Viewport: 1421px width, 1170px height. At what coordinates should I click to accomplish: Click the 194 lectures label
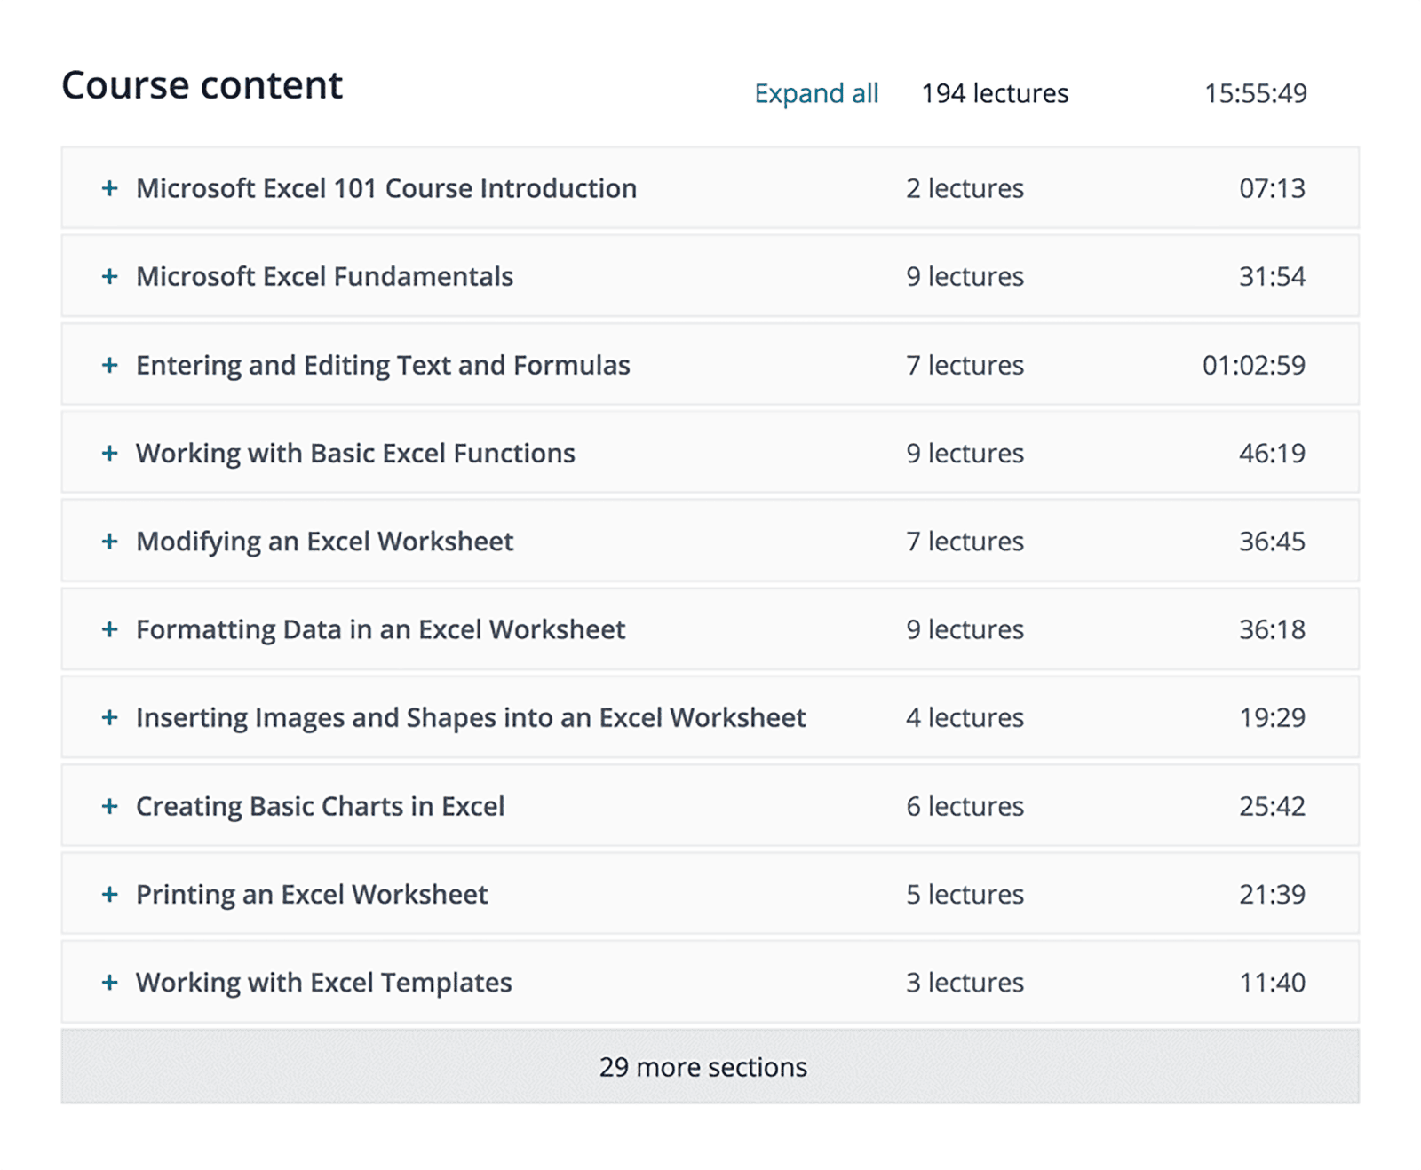pyautogui.click(x=995, y=92)
